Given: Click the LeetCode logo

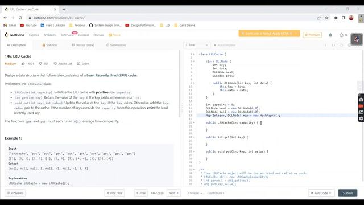Looking at the screenshot, I should pyautogui.click(x=14, y=35).
